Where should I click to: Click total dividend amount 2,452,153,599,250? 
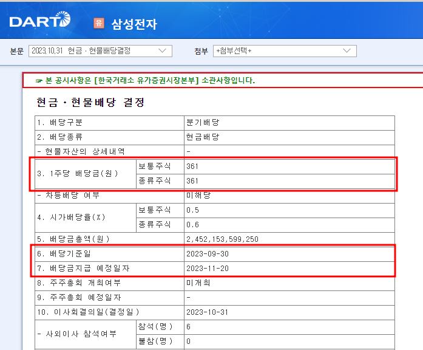(222, 239)
